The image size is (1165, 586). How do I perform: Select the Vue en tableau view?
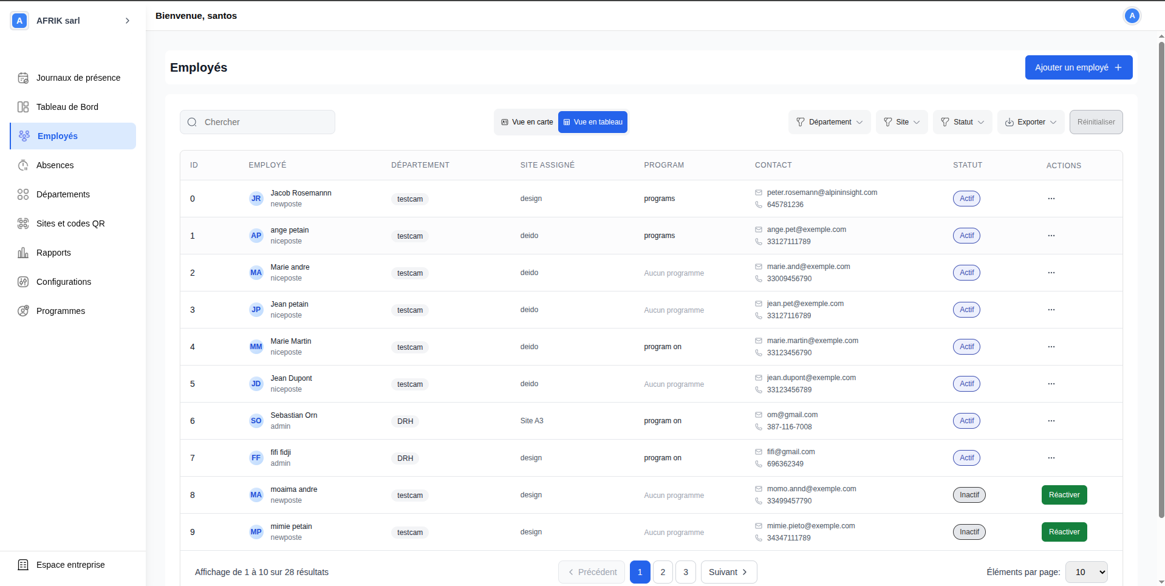point(593,122)
